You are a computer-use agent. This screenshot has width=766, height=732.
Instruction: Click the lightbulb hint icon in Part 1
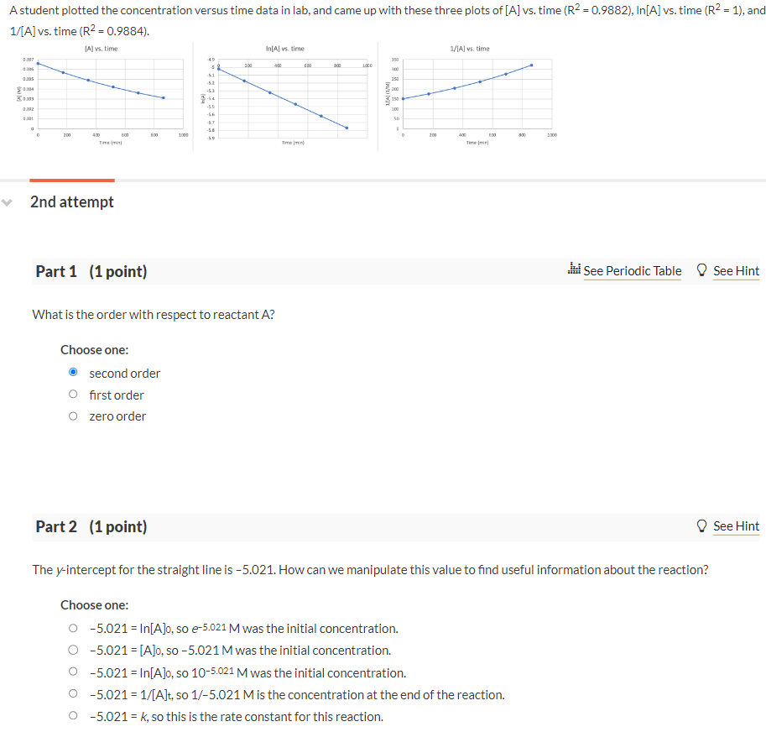(701, 269)
